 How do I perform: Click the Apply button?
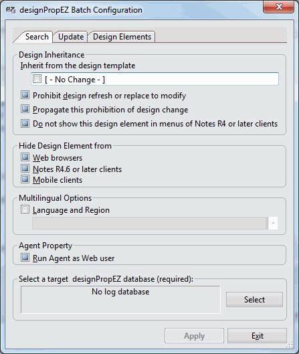[194, 336]
